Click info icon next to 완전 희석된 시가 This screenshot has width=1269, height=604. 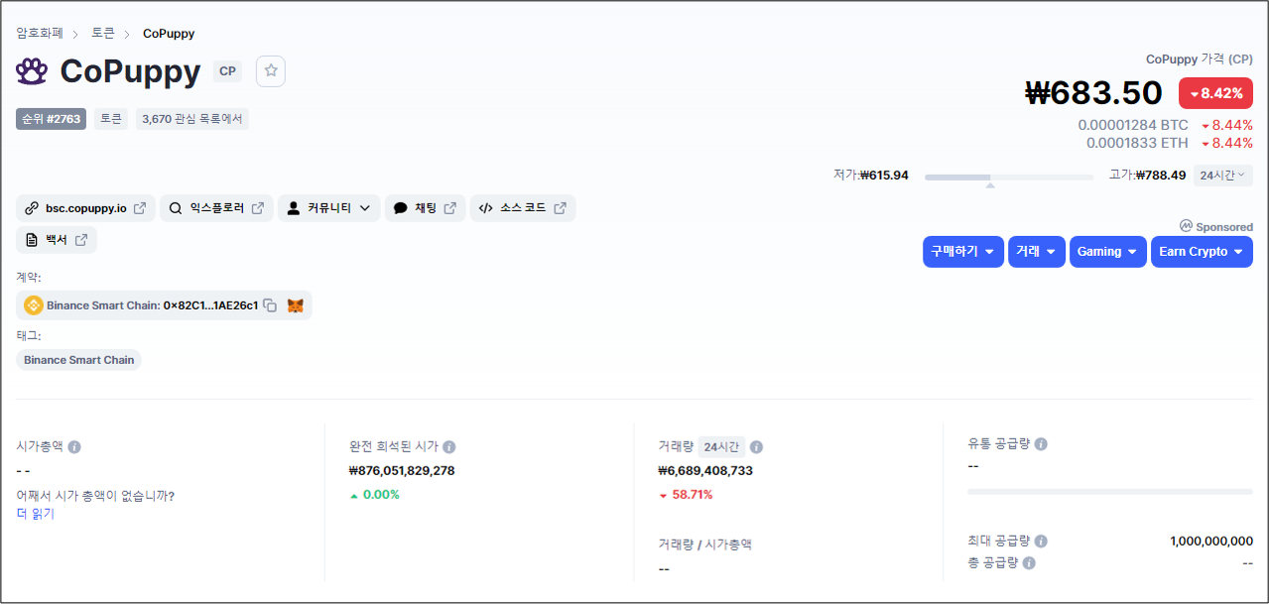pyautogui.click(x=449, y=447)
